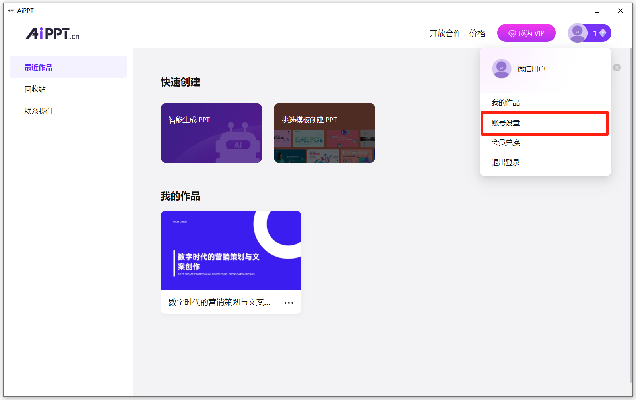Click the diamond credits icon
Viewport: 636px width, 400px height.
[603, 33]
